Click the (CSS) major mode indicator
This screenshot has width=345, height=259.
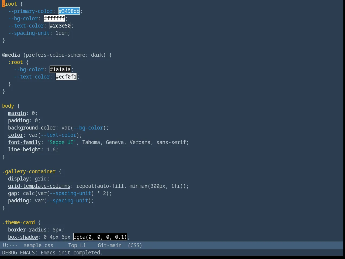135,245
